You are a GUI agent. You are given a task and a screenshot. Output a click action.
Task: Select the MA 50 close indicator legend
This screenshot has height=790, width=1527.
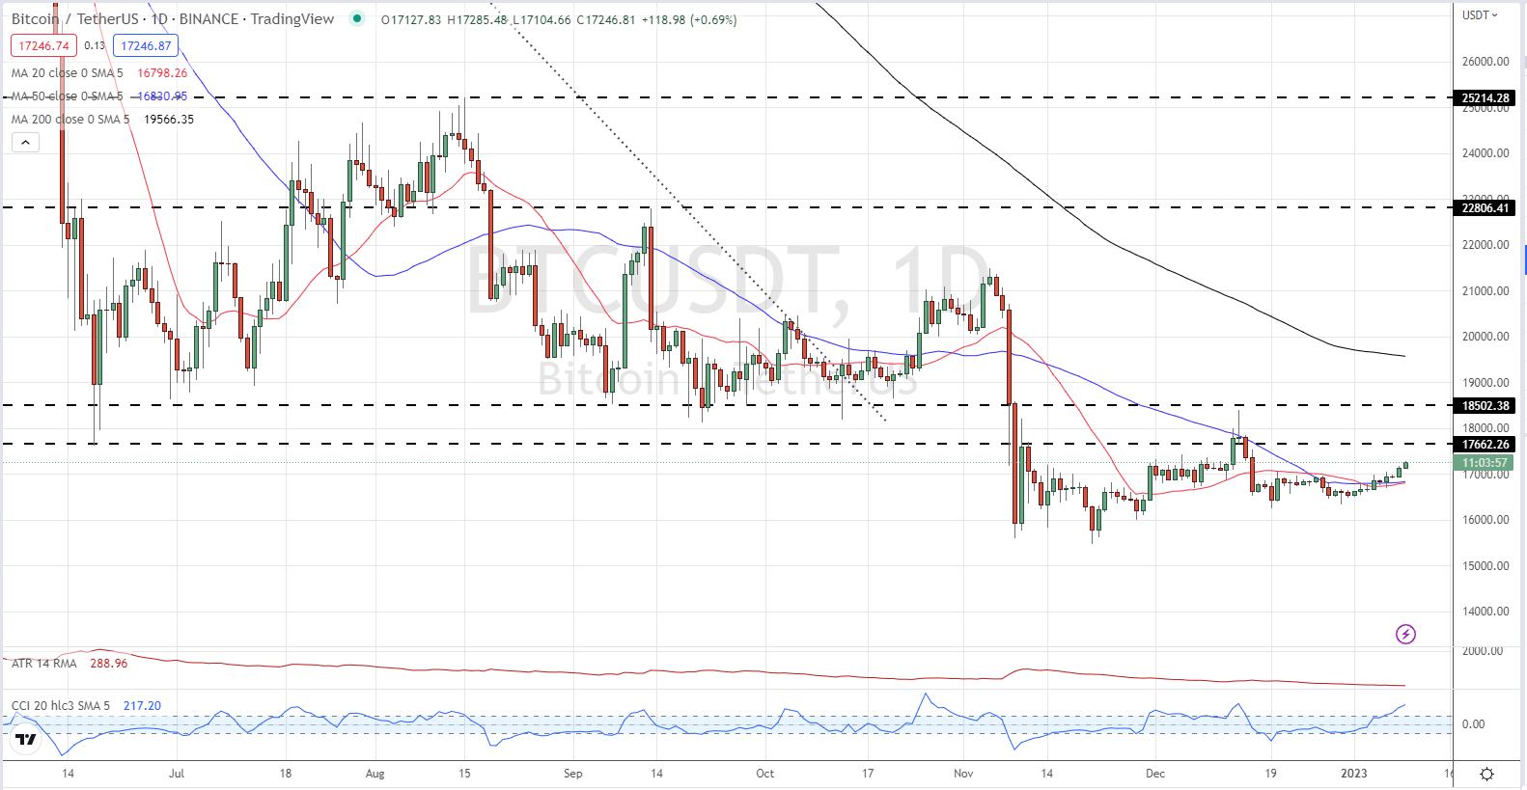[68, 96]
